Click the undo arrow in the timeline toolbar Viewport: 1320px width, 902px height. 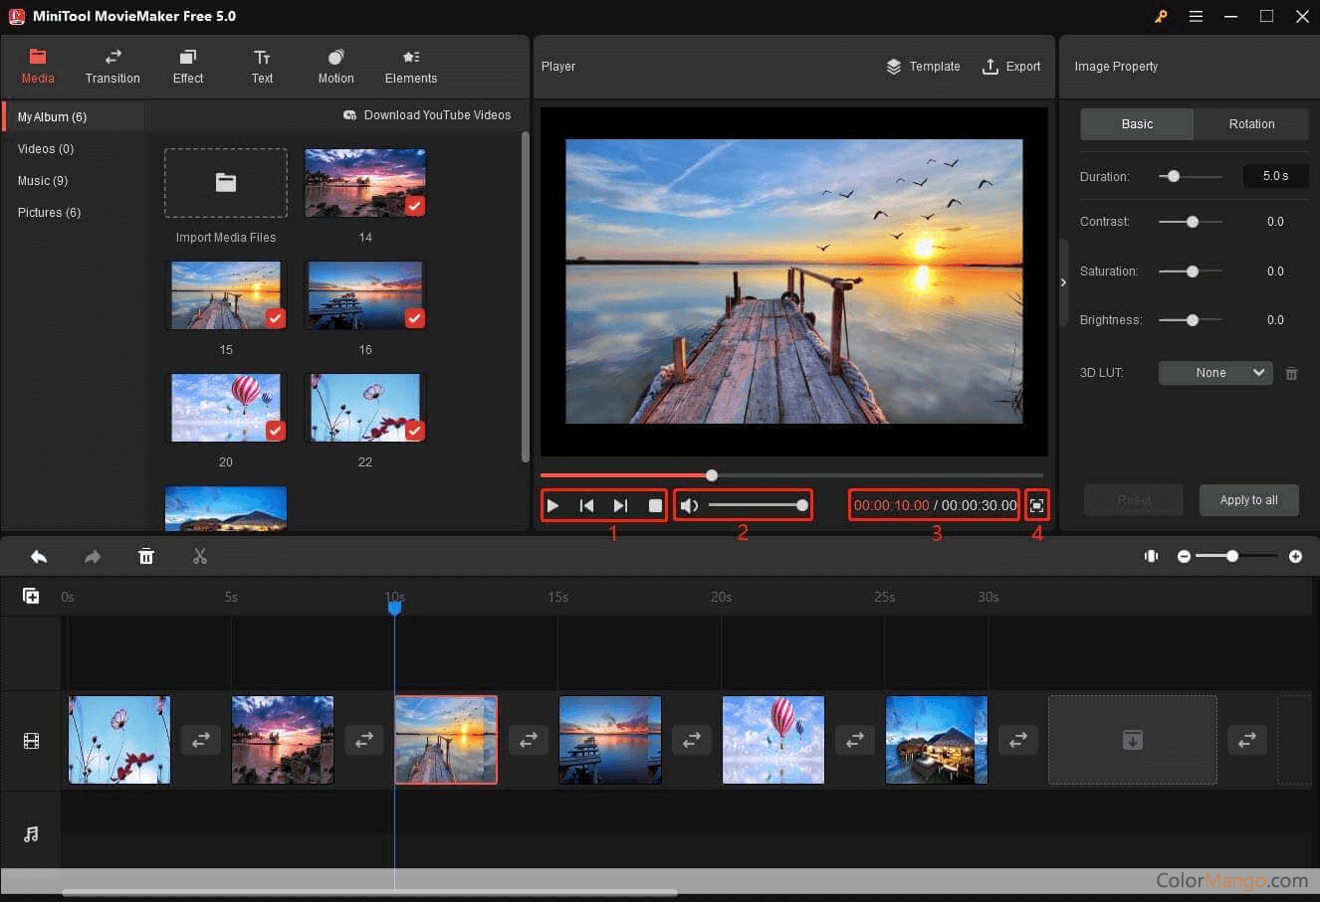coord(39,557)
